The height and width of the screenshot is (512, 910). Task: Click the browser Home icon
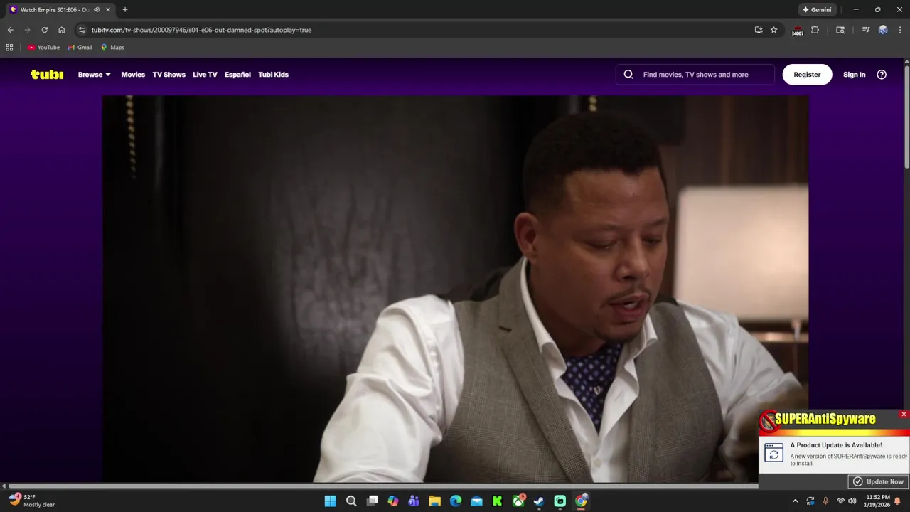(x=61, y=30)
